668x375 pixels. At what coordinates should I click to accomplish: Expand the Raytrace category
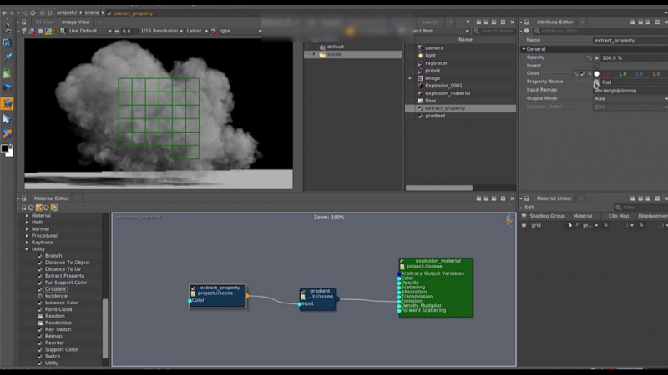click(27, 242)
